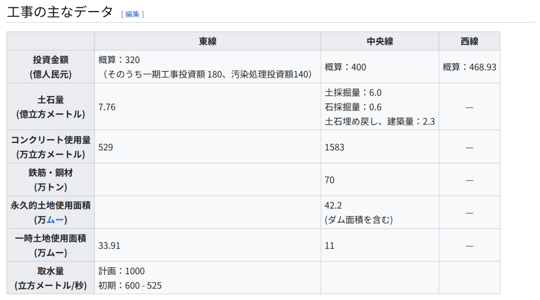Click the 概算：468.93 cell under 西線
This screenshot has height=300, width=540.
click(x=469, y=67)
